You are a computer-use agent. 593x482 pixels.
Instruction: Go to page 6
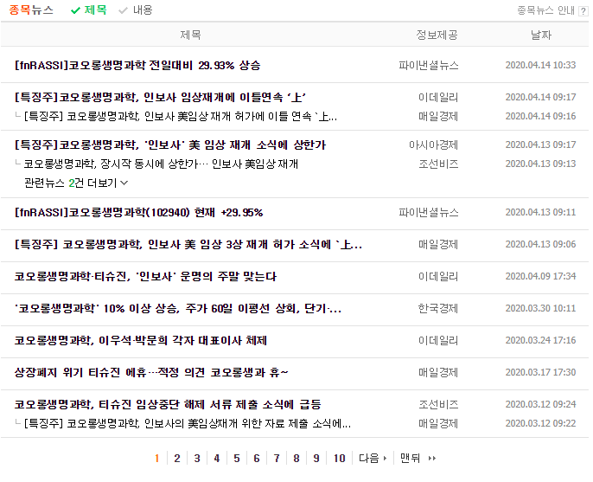(x=257, y=459)
